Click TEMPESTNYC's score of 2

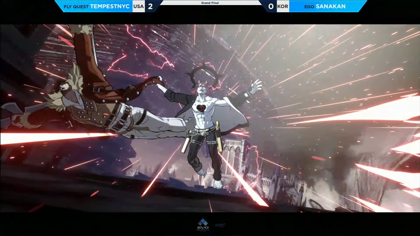(150, 6)
